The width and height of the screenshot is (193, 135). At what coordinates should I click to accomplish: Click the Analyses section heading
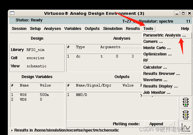pyautogui.click(x=122, y=38)
